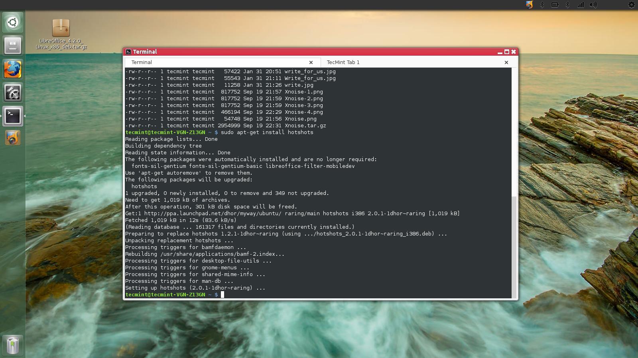This screenshot has height=358, width=638.
Task: Click the image app icon below the terminal launcher
Action: click(x=12, y=138)
